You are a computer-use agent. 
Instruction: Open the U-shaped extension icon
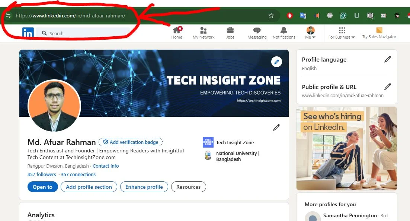click(357, 16)
